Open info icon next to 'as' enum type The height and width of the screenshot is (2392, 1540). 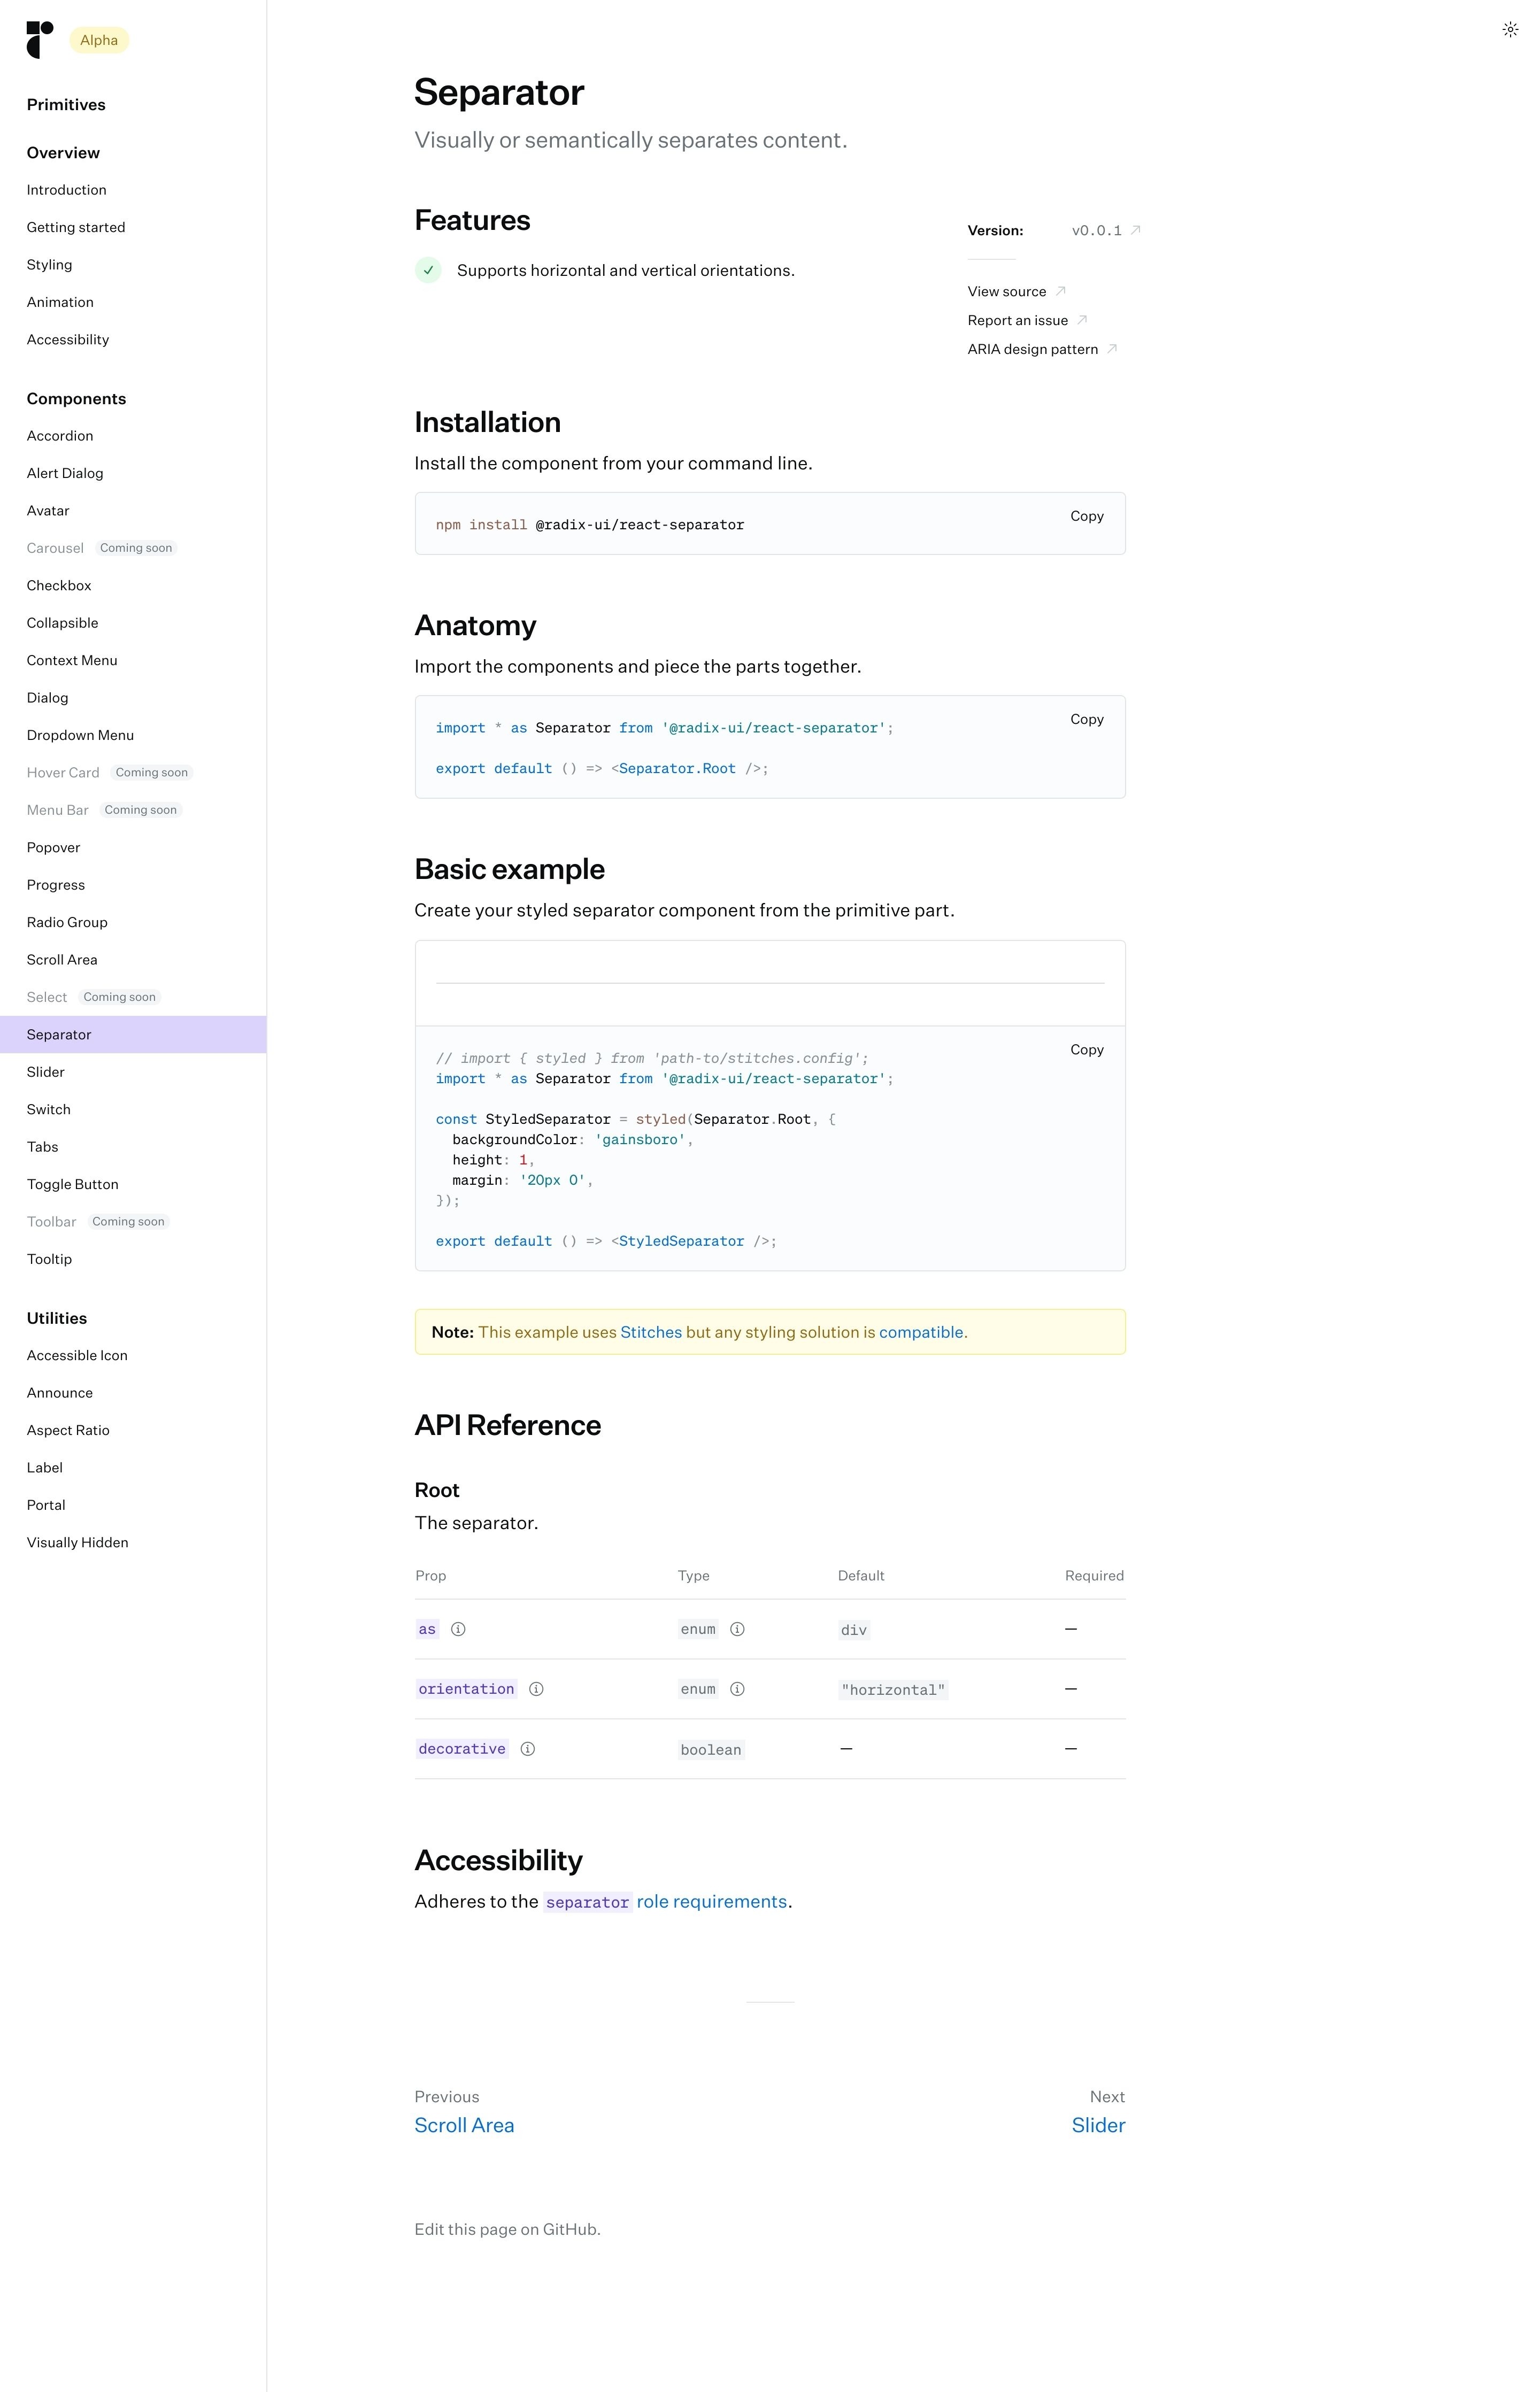pos(737,1629)
